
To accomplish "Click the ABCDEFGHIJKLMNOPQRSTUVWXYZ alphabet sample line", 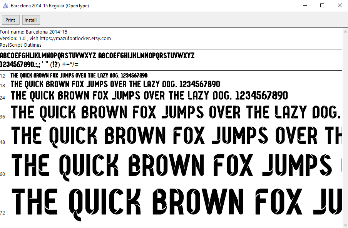I will (x=97, y=56).
